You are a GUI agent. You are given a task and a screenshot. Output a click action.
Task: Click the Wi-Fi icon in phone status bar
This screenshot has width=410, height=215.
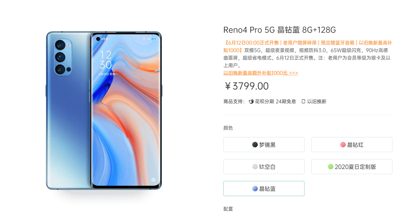(x=144, y=39)
